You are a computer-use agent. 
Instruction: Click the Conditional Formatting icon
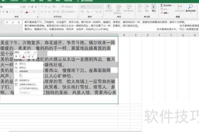click(x=109, y=7)
